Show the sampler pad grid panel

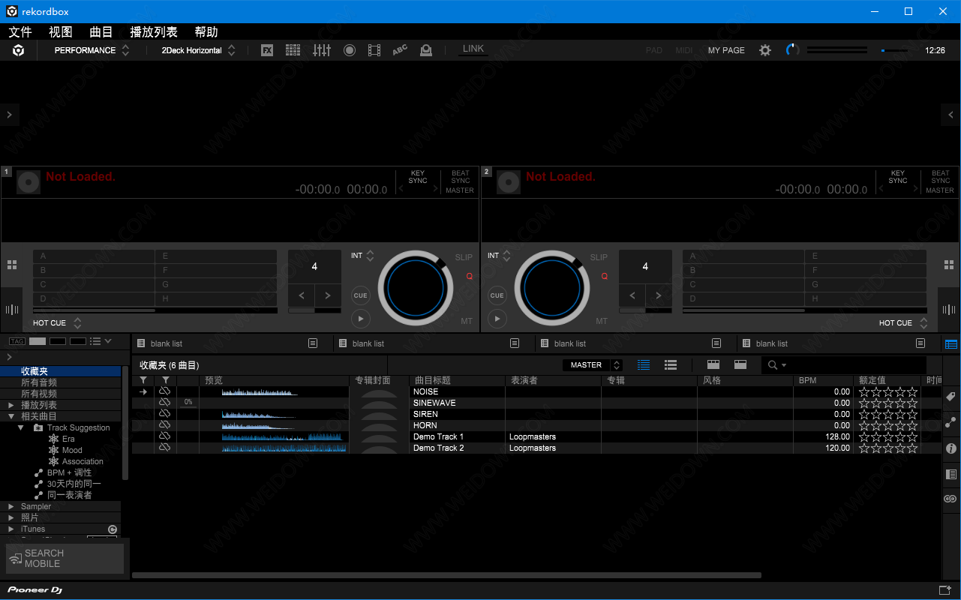(293, 50)
